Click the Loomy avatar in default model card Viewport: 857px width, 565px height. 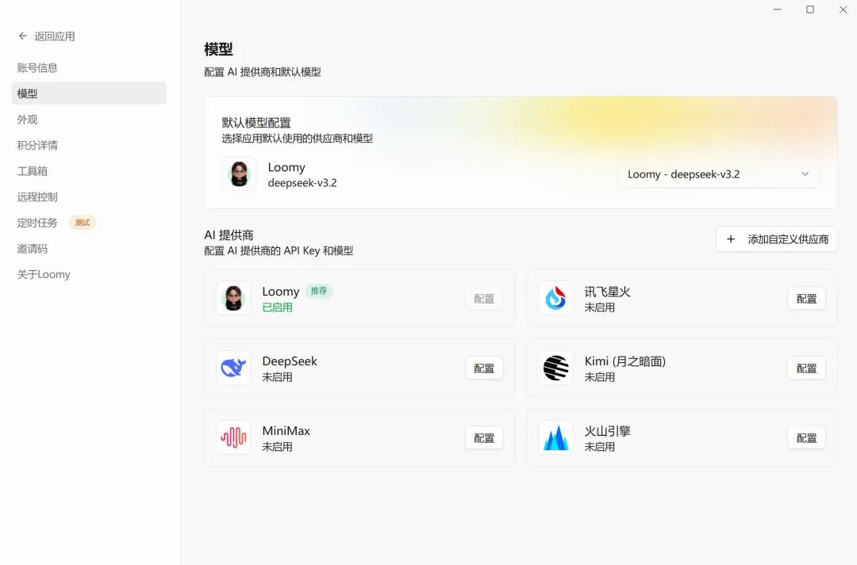tap(239, 174)
